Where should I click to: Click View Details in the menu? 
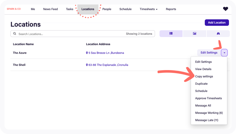tap(203, 69)
